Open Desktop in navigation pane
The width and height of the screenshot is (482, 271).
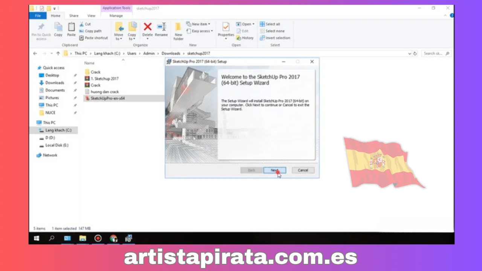click(x=52, y=75)
